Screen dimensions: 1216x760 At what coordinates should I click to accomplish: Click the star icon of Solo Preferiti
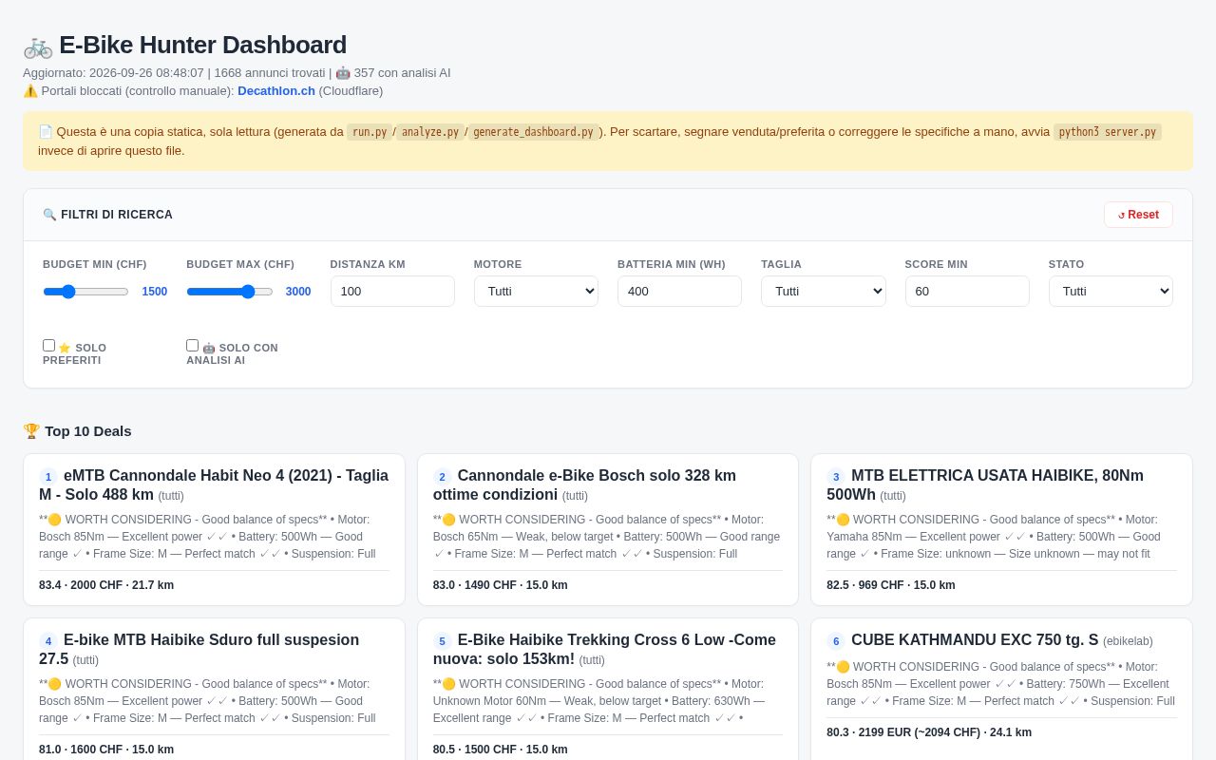coord(65,348)
